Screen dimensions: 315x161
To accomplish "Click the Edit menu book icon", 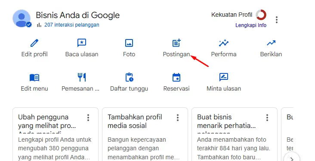I will tap(34, 77).
